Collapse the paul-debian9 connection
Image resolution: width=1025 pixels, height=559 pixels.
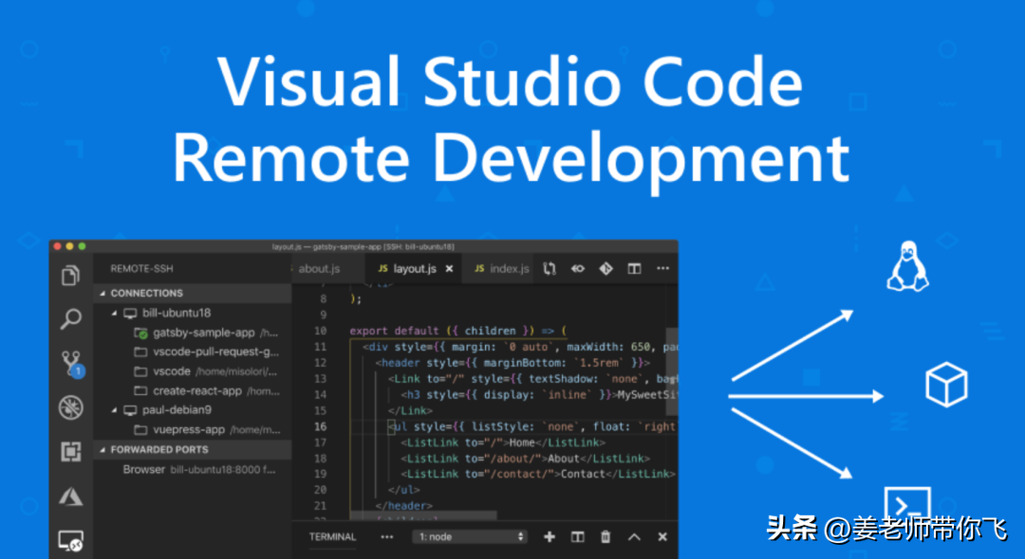coord(116,410)
